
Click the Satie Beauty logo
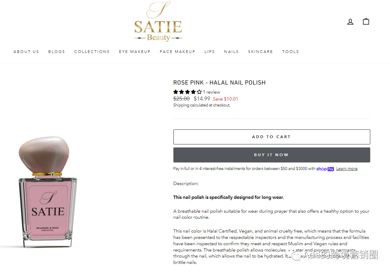158,21
